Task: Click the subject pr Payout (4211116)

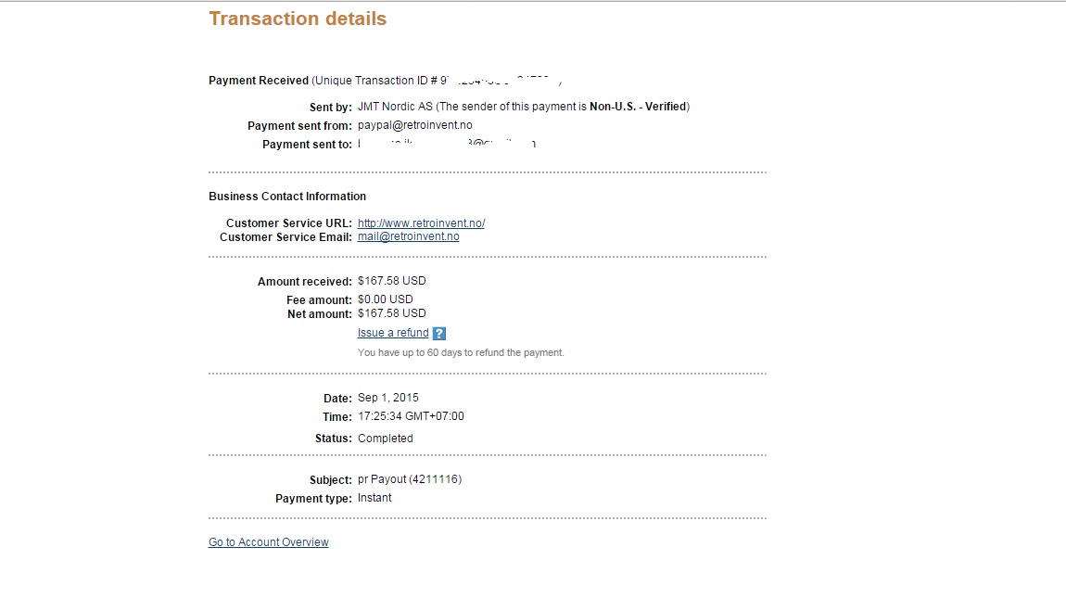Action: [x=409, y=479]
